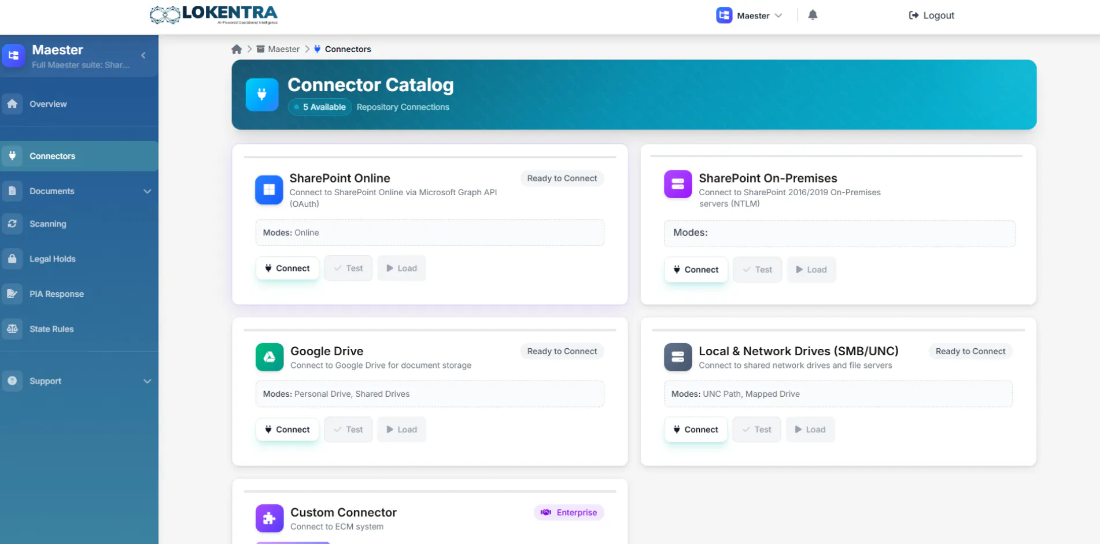Click the Connectors plug icon in sidebar
1100x544 pixels.
pyautogui.click(x=12, y=156)
